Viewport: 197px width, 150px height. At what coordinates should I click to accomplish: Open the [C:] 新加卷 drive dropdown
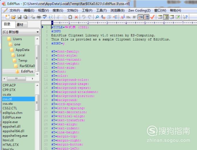click(21, 32)
